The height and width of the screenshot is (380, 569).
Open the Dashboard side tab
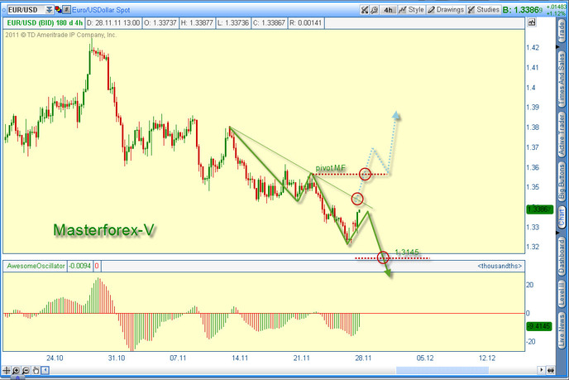tap(562, 256)
